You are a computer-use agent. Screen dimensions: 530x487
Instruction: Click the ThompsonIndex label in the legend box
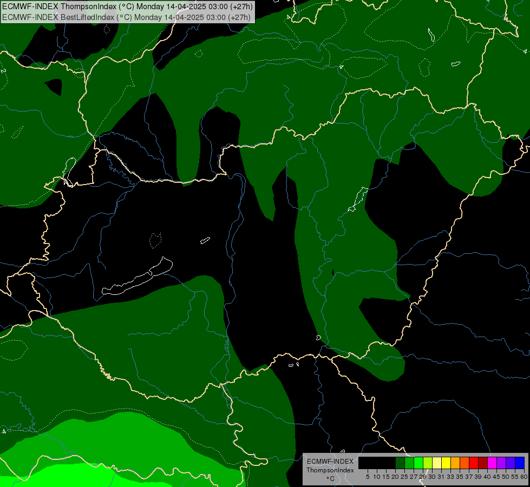click(330, 470)
